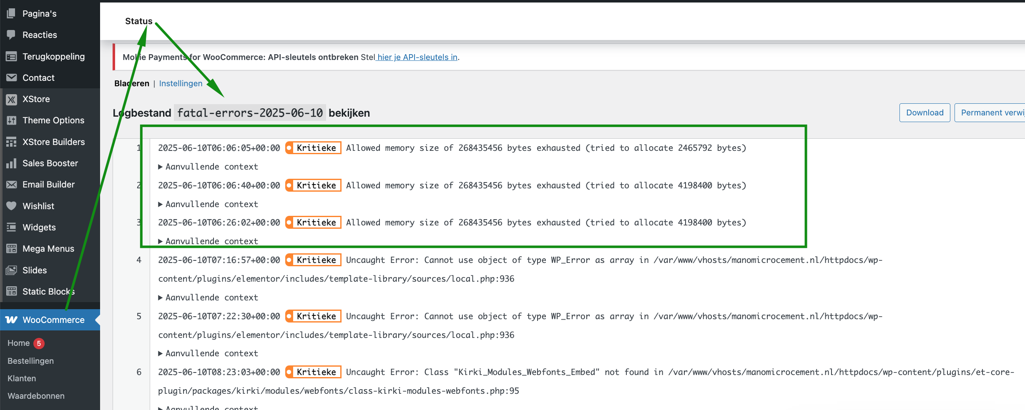Screen dimensions: 1025x410
Task: Open Waardebonnen submenu link
Action: click(36, 396)
